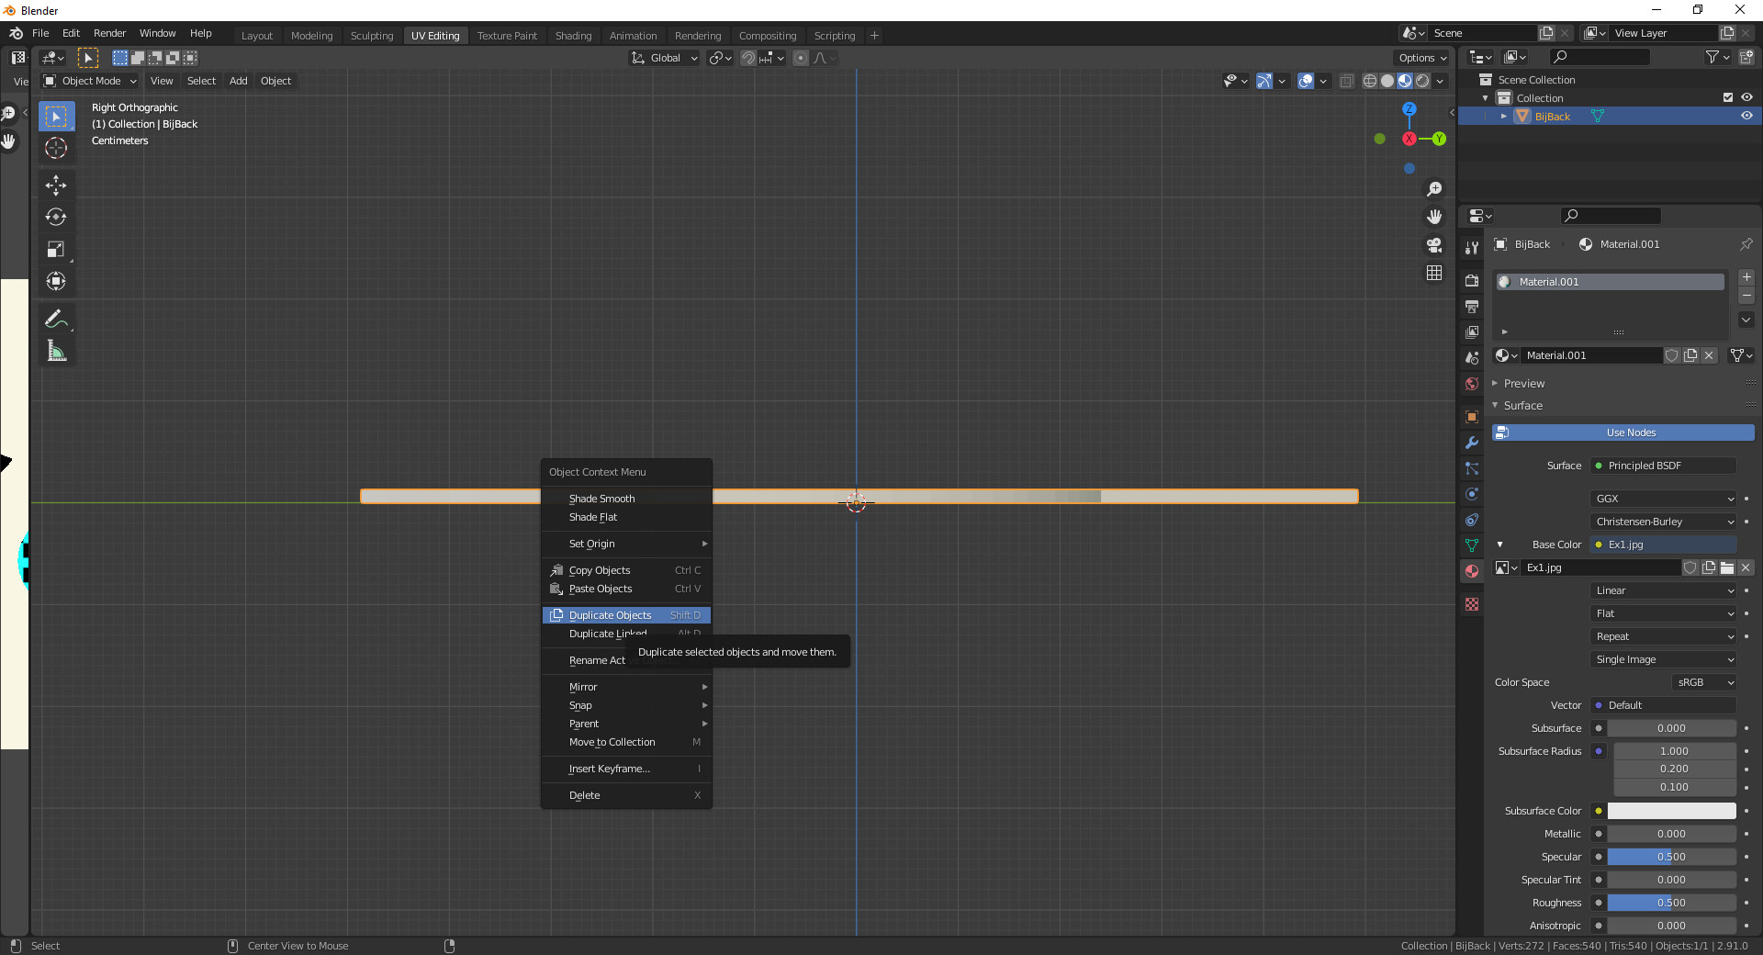1763x955 pixels.
Task: Select the Measure tool
Action: [x=56, y=351]
